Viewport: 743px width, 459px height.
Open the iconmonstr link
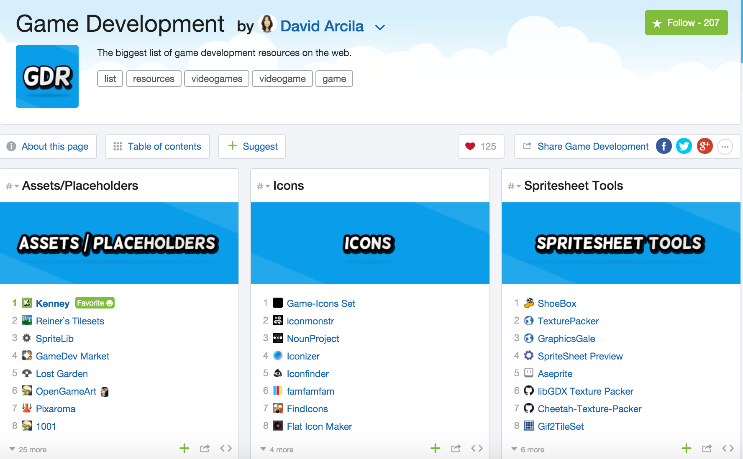(310, 321)
